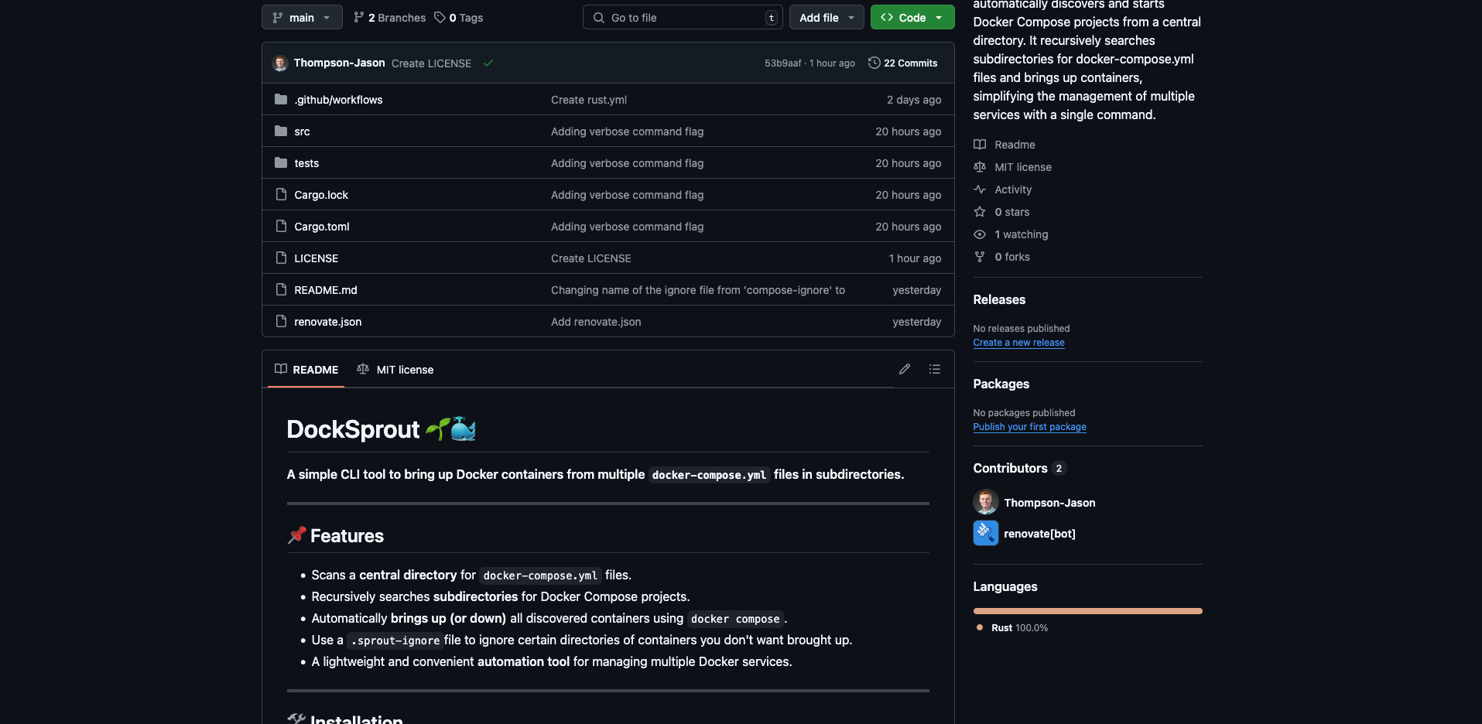Click the Thompson-Jason avatar in commit header
1482x724 pixels.
pos(280,63)
